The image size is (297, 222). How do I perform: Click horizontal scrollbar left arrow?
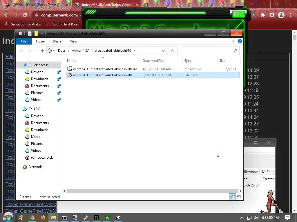coord(64,191)
